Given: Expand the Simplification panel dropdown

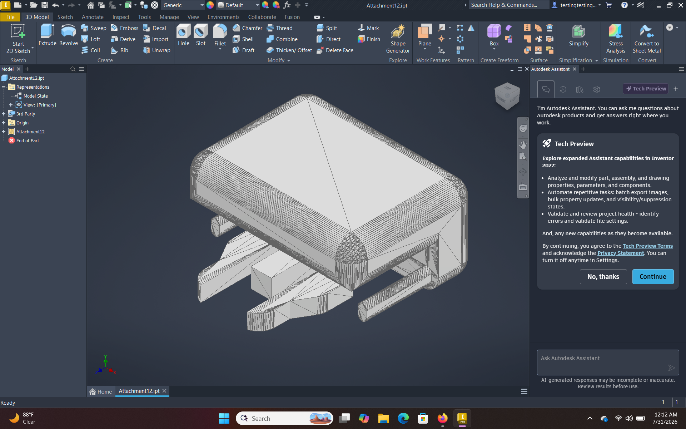Looking at the screenshot, I should pyautogui.click(x=578, y=60).
